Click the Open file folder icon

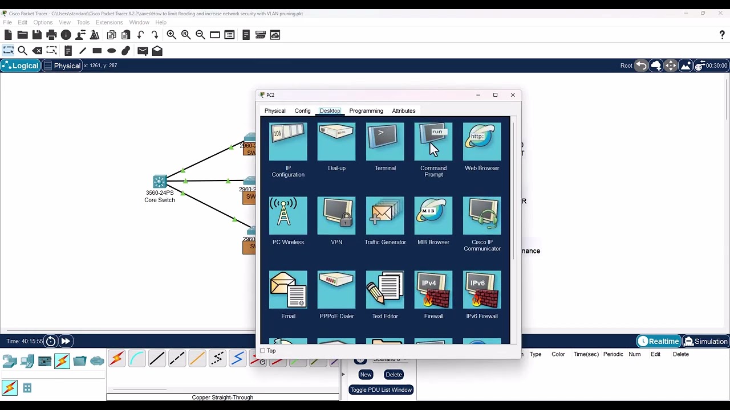click(22, 35)
